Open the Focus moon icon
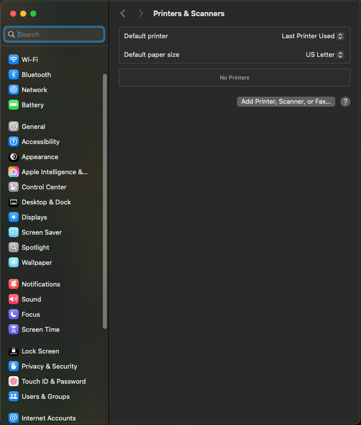Viewport: 361px width, 425px height. point(14,314)
